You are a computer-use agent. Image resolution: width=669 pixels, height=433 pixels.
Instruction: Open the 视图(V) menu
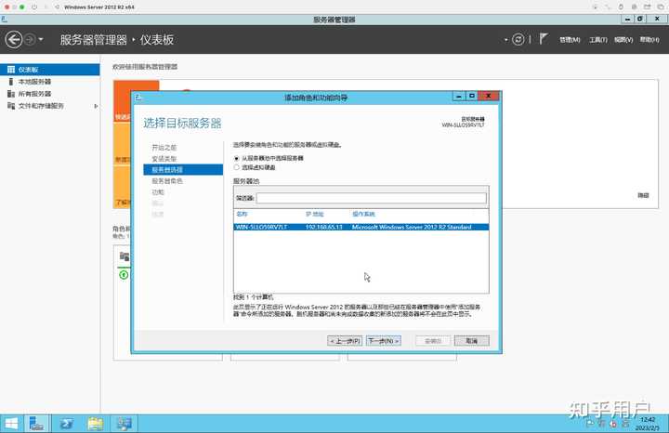click(623, 40)
